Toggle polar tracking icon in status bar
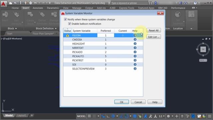This screenshot has height=120, width=213. [x=113, y=116]
